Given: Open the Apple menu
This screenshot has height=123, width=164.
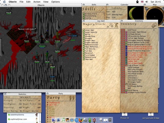Looking at the screenshot, I should (4, 2).
